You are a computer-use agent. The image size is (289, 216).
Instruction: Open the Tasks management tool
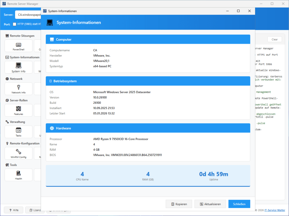point(18,132)
